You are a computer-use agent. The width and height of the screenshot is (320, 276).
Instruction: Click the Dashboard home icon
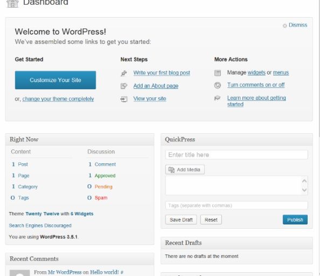[12, 3]
